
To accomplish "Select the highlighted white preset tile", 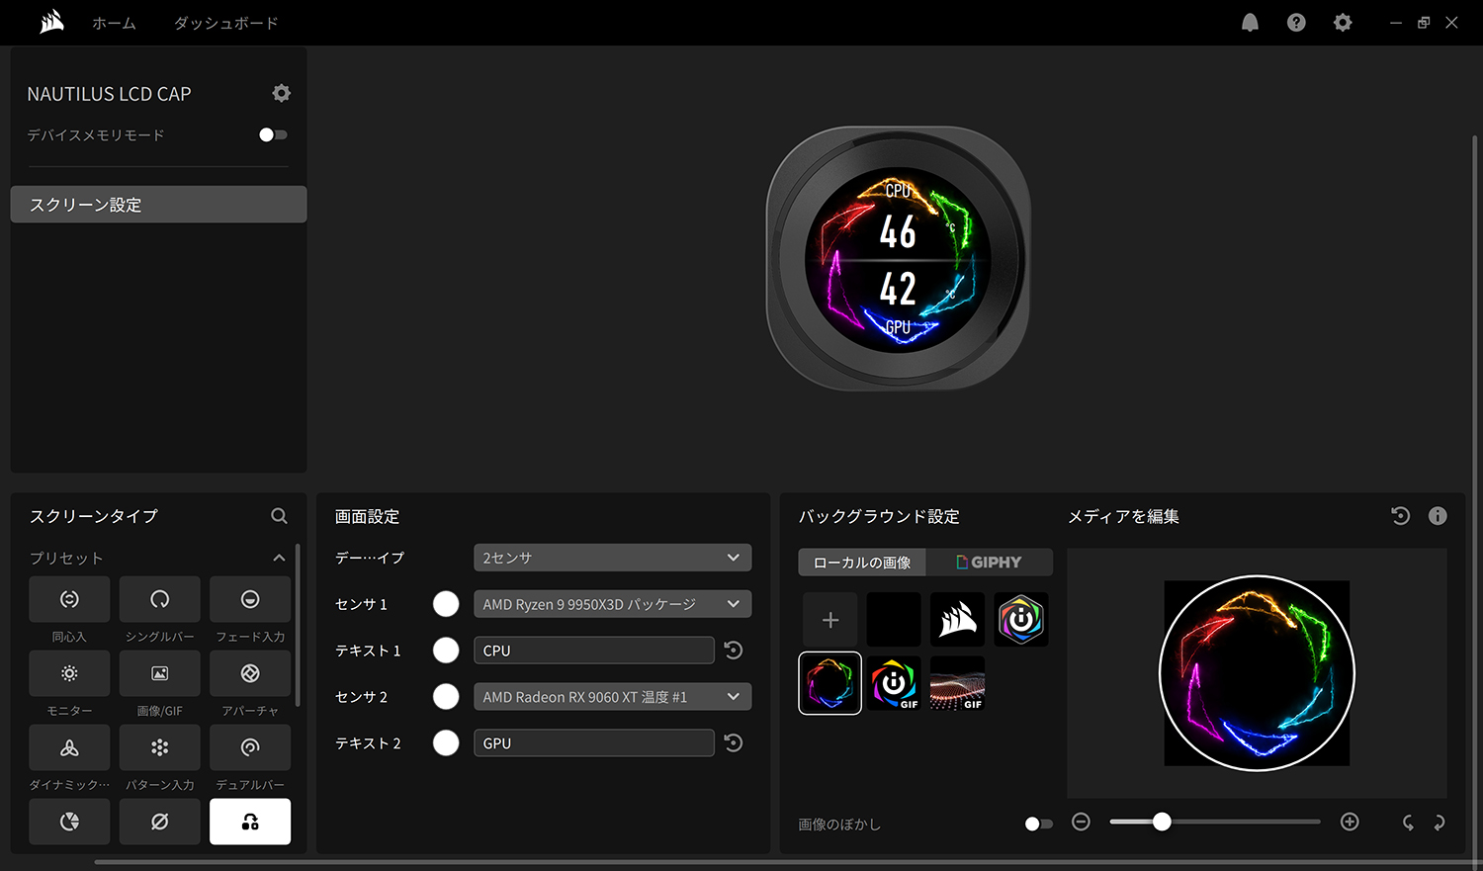I will [x=250, y=822].
